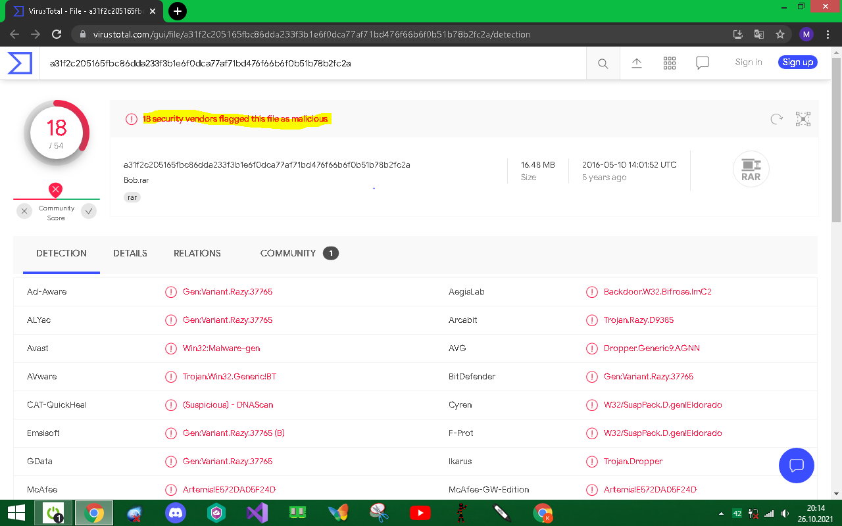
Task: Open the file upload icon
Action: tap(637, 63)
